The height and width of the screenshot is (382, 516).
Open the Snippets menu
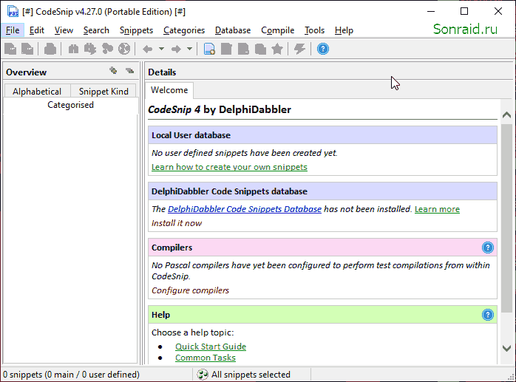(136, 30)
